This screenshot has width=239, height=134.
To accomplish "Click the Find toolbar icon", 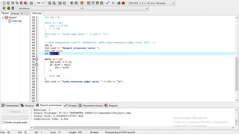I will (50, 3).
